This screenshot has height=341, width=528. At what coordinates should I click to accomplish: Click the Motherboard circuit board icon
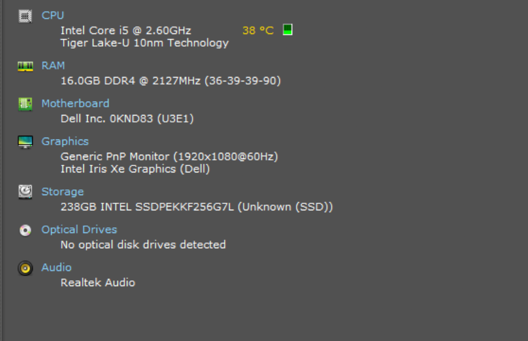[x=25, y=104]
